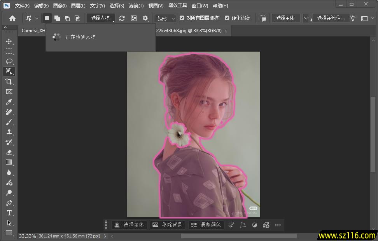Viewport: 378px width, 241px height.
Task: Enable Add to selection mode
Action: coord(57,18)
